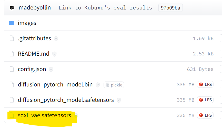Click safety shield icon beside README.md
The width and height of the screenshot is (222, 128).
54,54
